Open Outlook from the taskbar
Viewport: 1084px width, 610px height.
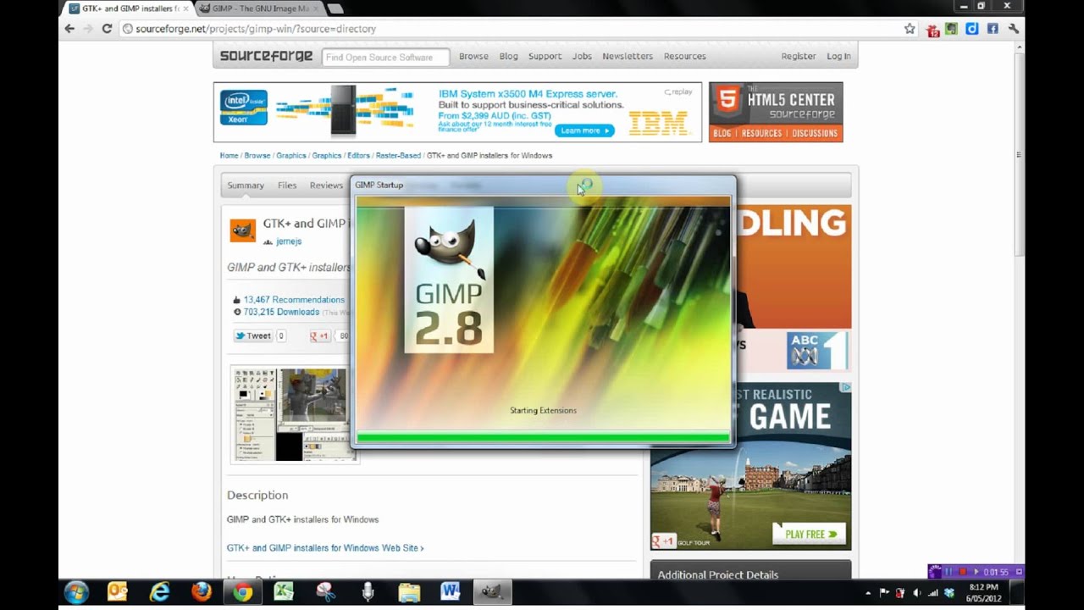(117, 591)
